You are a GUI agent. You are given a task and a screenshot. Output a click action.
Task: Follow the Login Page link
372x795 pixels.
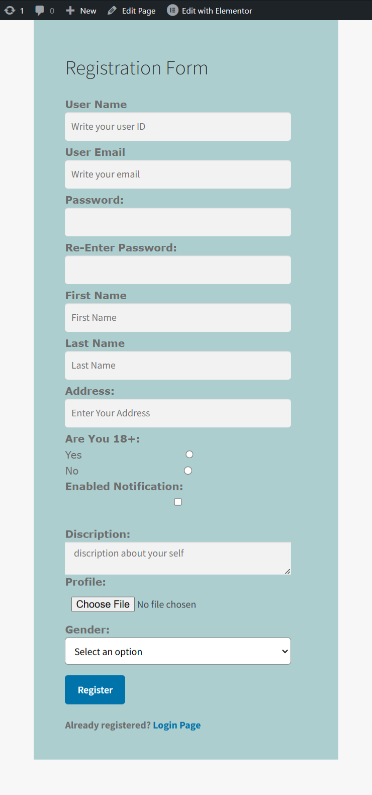click(x=176, y=725)
